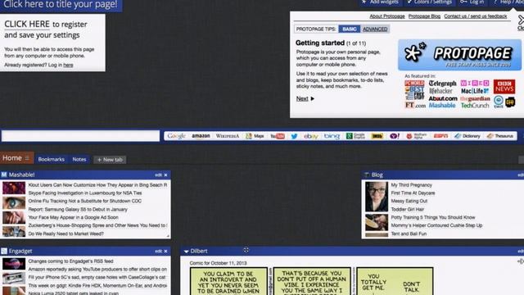524x295 pixels.
Task: Click the Mashable widget M icon
Action: coord(4,175)
